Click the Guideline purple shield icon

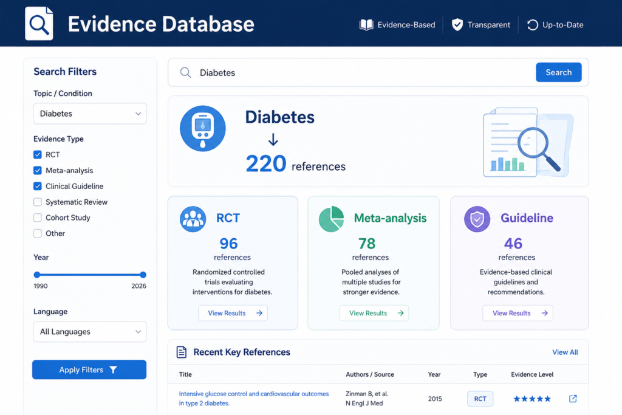pyautogui.click(x=477, y=219)
